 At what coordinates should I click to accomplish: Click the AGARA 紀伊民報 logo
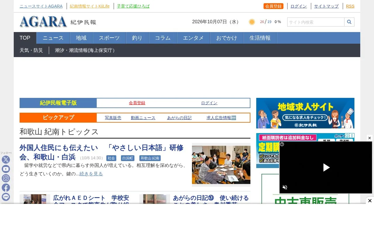point(58,22)
